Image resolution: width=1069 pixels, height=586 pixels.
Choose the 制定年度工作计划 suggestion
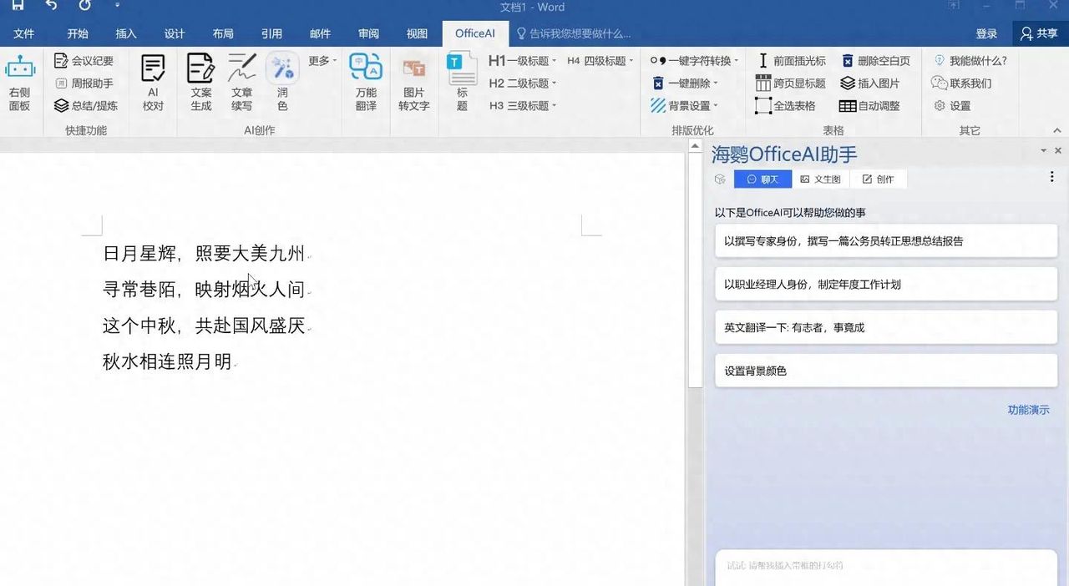886,285
